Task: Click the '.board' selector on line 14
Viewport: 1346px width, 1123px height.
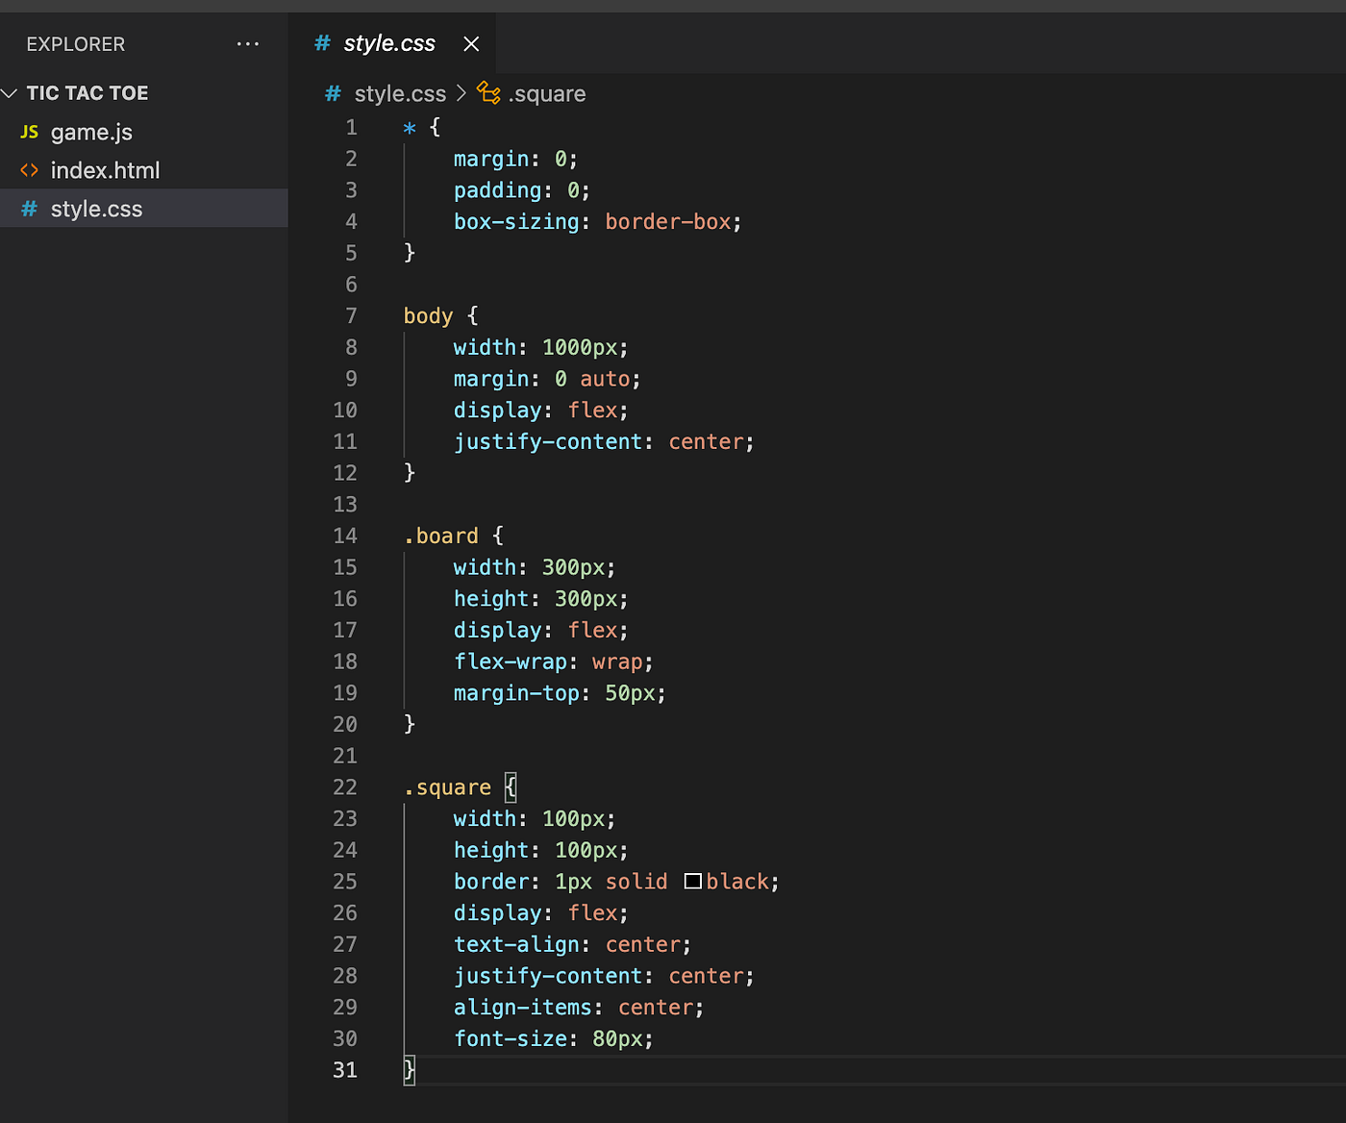Action: tap(441, 536)
